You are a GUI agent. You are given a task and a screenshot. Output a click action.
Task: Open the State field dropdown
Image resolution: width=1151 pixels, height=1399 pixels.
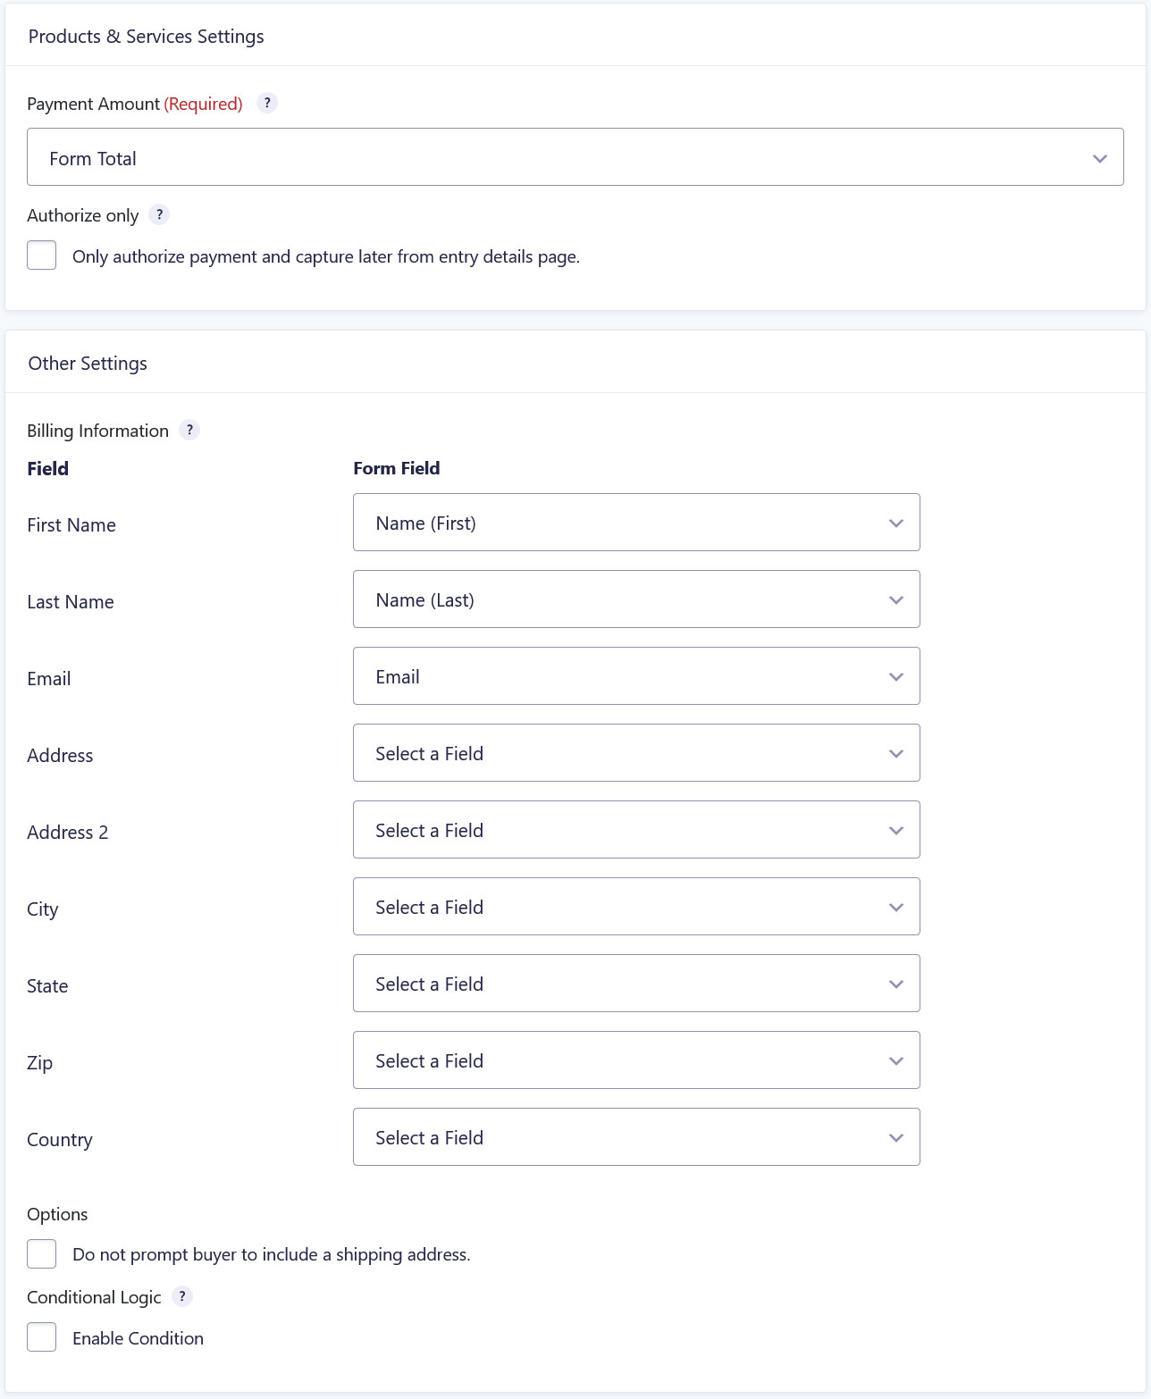pyautogui.click(x=636, y=984)
